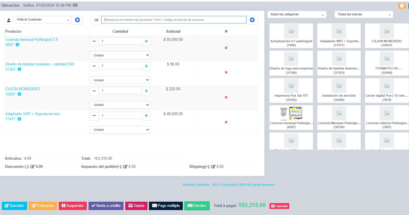Open the Walk-In Customer dropdown
The image size is (409, 215).
(42, 20)
